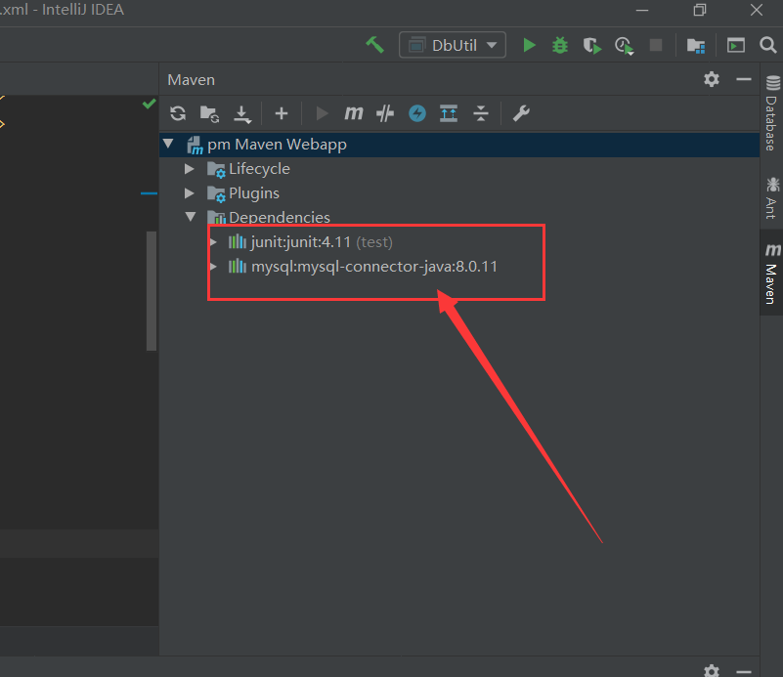Open bottom panel settings gear

(711, 670)
